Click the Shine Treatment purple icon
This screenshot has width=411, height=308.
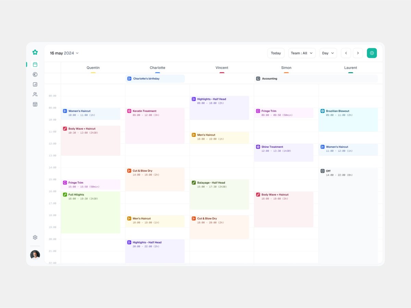[258, 147]
